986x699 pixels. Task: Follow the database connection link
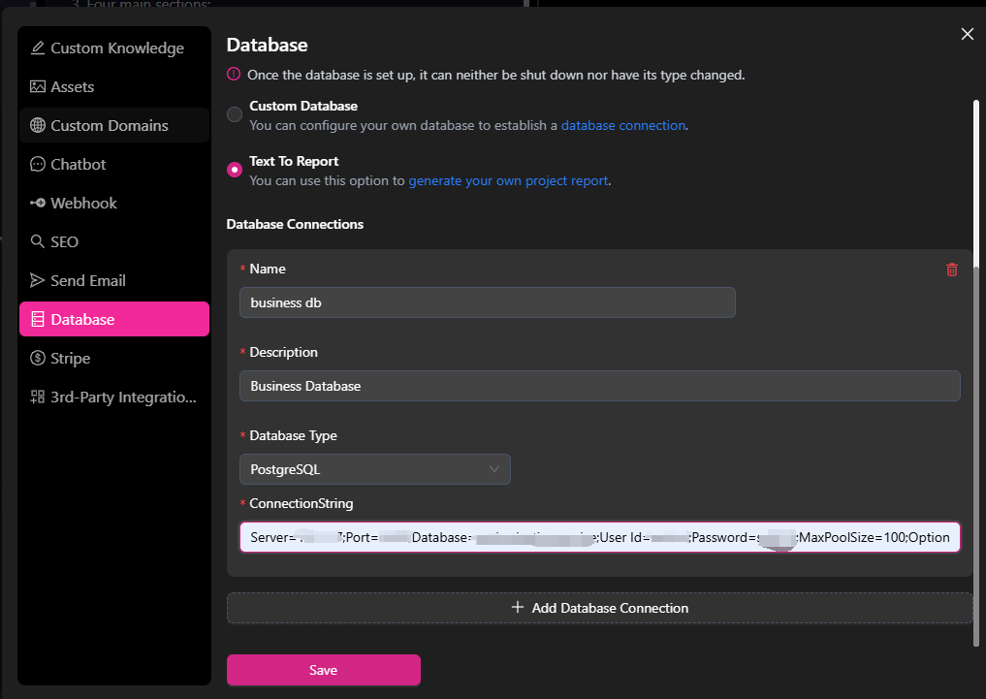tap(623, 126)
